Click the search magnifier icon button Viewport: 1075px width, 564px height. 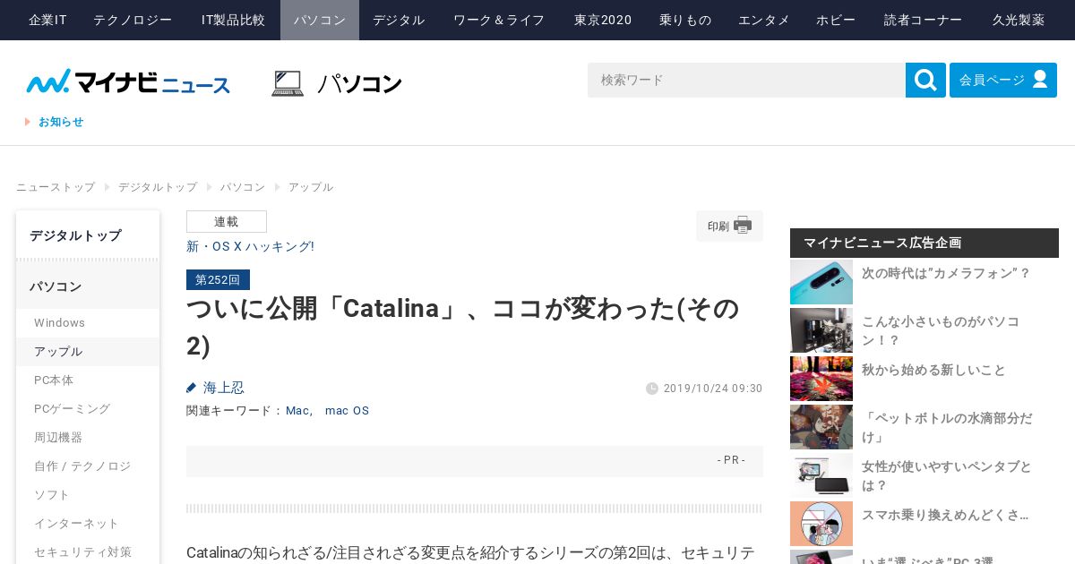pyautogui.click(x=925, y=80)
